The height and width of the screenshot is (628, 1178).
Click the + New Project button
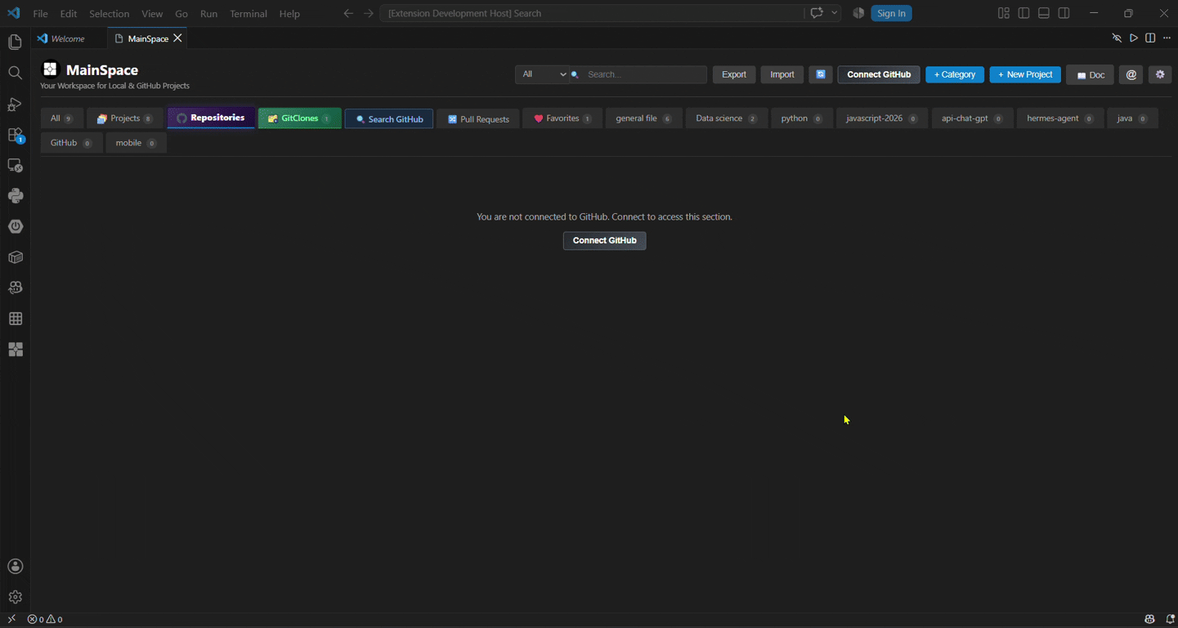tap(1025, 74)
